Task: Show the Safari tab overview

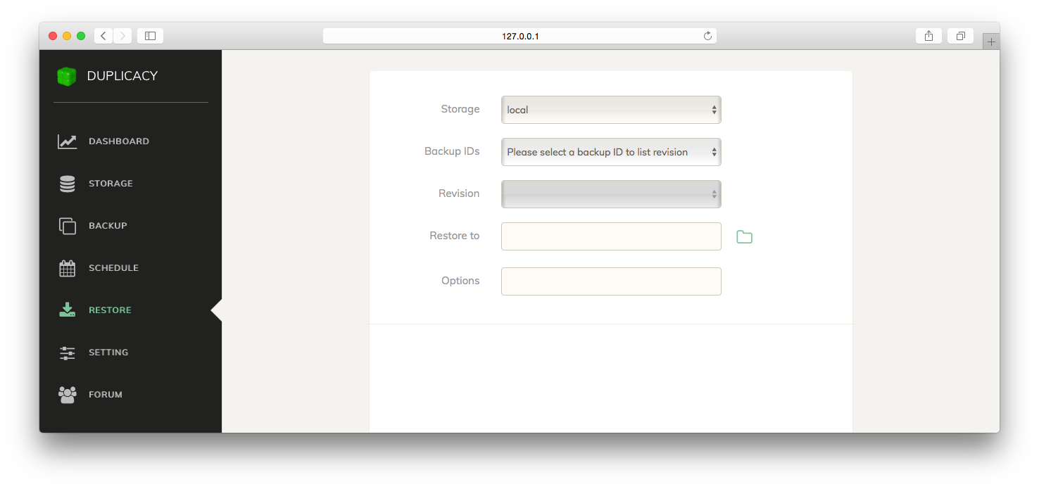Action: (961, 36)
